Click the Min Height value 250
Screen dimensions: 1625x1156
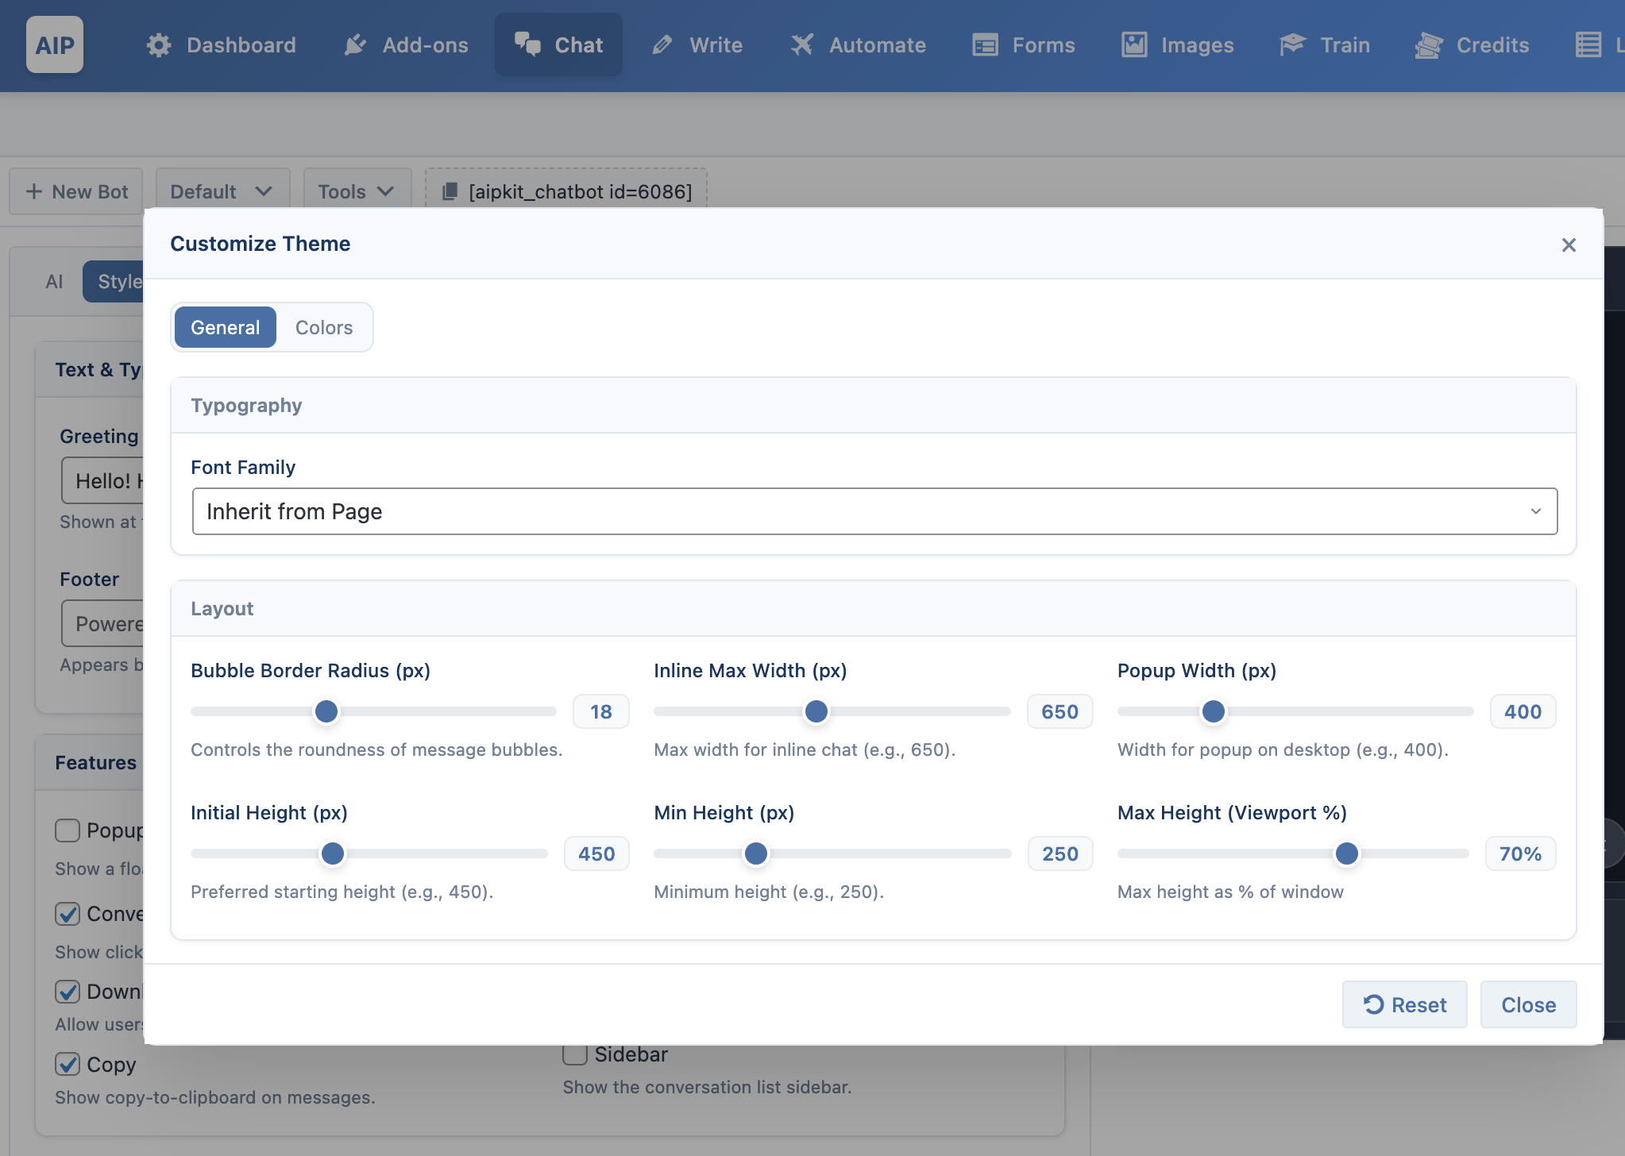1060,854
